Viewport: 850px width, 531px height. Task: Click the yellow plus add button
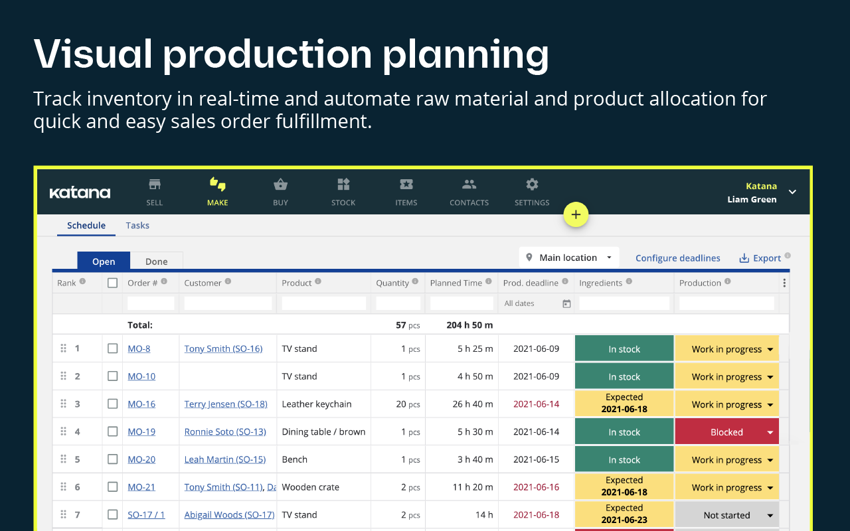tap(576, 214)
